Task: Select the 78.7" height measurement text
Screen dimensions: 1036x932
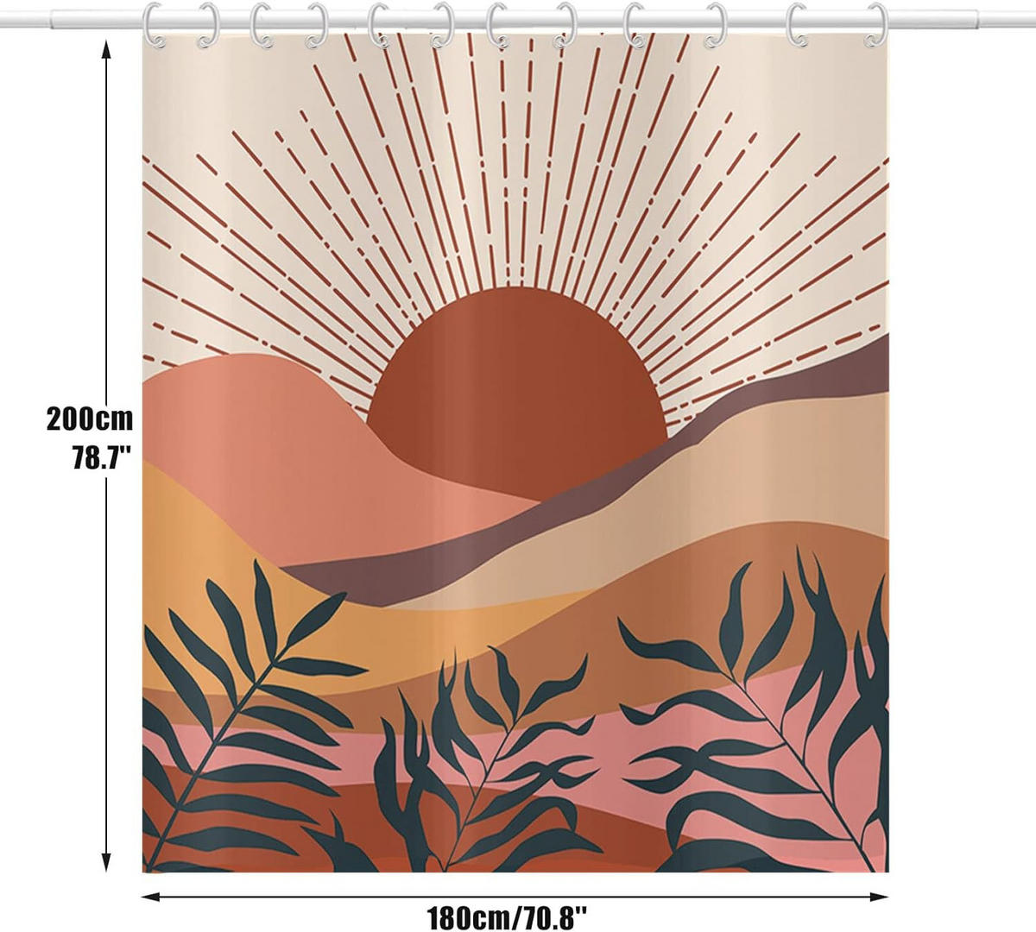Action: 100,457
